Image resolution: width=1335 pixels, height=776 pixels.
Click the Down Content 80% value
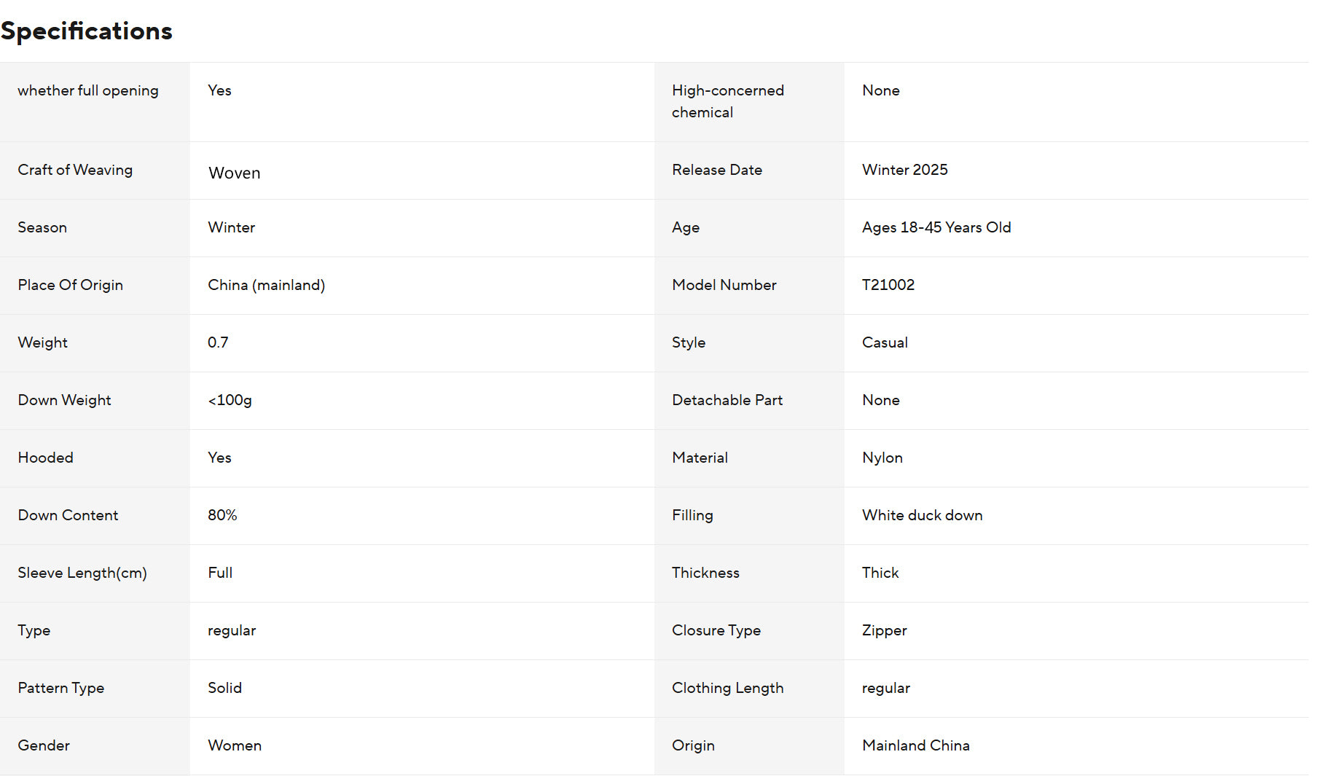coord(222,515)
